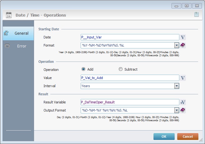The height and width of the screenshot is (144, 205).
Task: Click the variable picker icon beside Value field
Action: 183,78
